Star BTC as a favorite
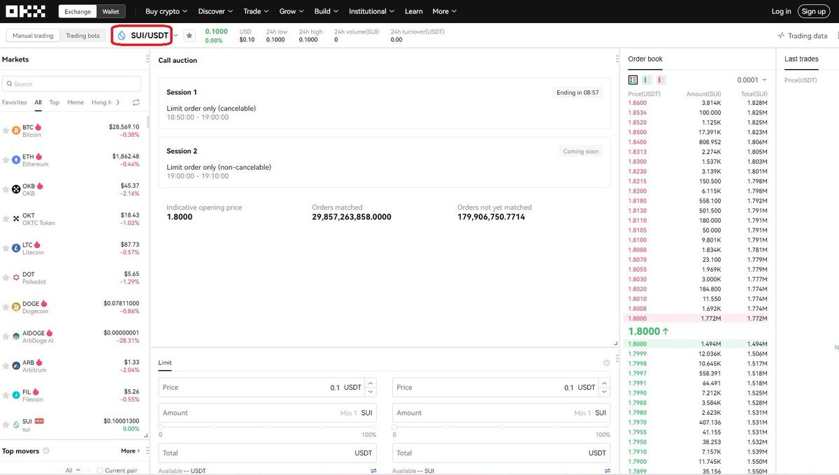 point(6,131)
